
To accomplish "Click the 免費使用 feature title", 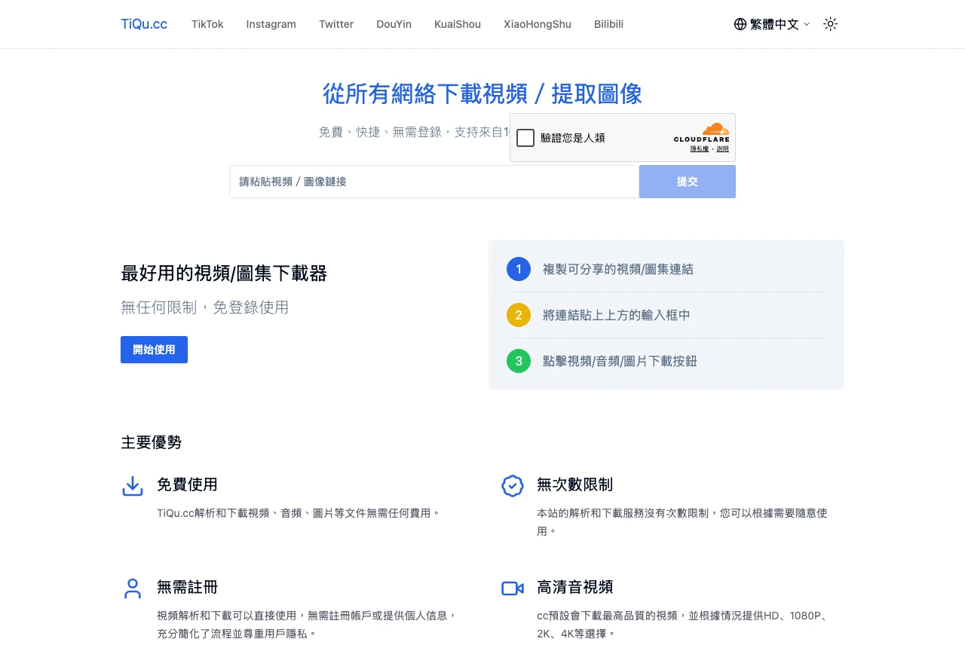I will coord(187,484).
